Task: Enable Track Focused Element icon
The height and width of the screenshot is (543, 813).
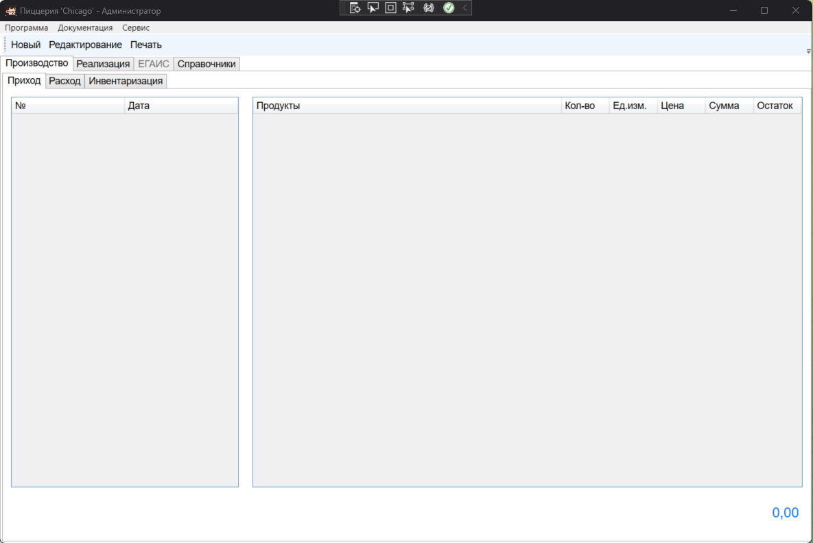Action: [409, 8]
